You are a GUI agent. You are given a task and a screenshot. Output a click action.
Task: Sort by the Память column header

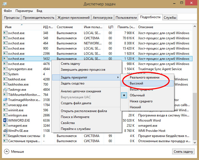(x=126, y=27)
